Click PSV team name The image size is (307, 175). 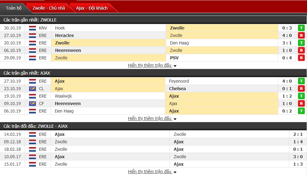pyautogui.click(x=174, y=58)
